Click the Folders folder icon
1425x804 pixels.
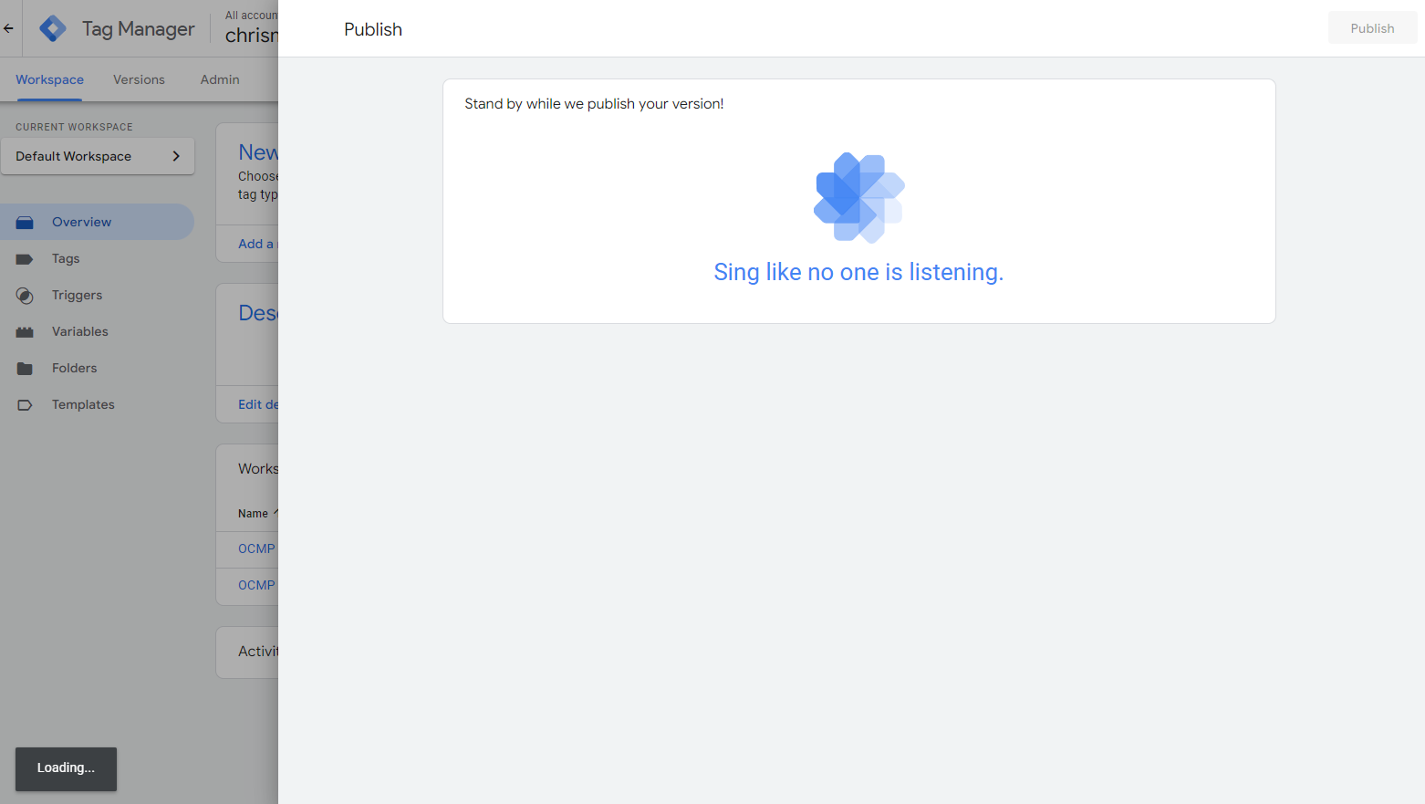pyautogui.click(x=25, y=369)
